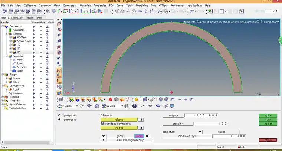This screenshot has height=151, width=282.
Task: Click the red return button
Action: [x=268, y=140]
